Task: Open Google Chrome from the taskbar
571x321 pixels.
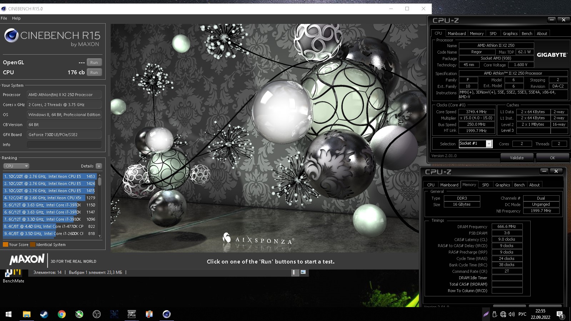Action: pyautogui.click(x=62, y=314)
